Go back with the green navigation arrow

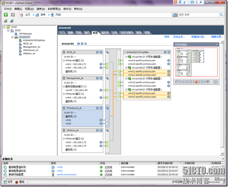pos(6,15)
